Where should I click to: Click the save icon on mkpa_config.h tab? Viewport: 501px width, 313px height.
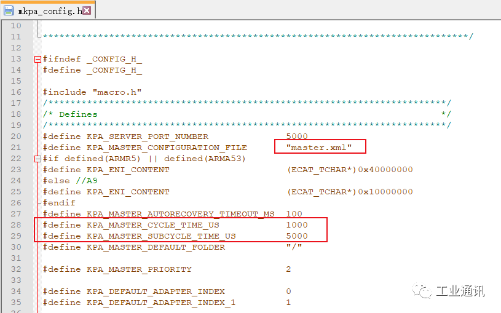click(x=9, y=10)
